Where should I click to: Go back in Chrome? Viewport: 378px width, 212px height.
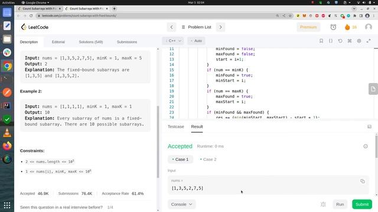[18, 16]
